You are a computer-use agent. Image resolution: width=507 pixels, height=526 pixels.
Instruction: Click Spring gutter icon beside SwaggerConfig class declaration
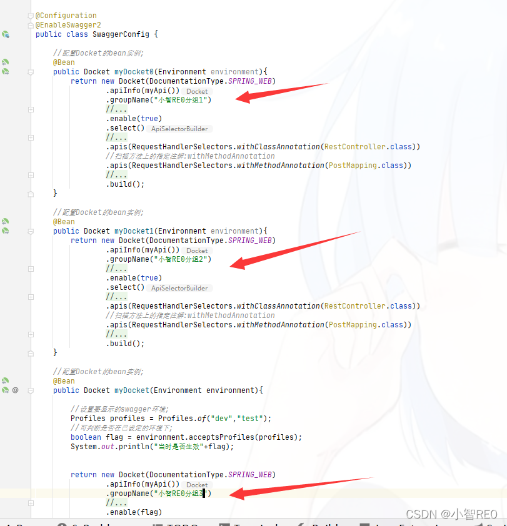click(6, 34)
